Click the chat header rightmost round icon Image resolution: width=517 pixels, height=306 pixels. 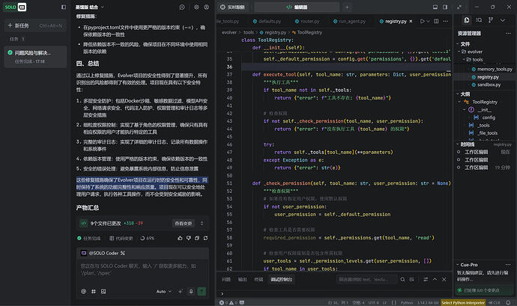point(207,7)
